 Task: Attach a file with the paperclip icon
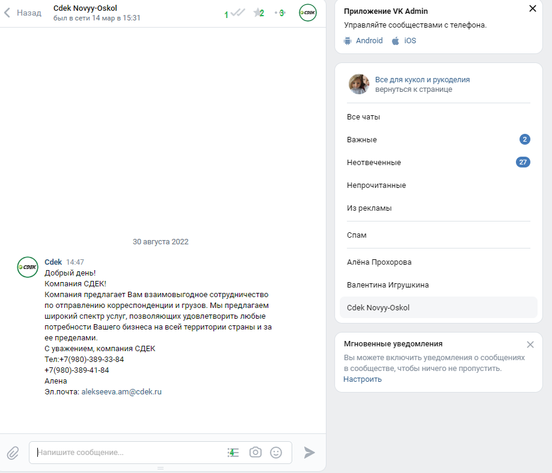pyautogui.click(x=13, y=453)
